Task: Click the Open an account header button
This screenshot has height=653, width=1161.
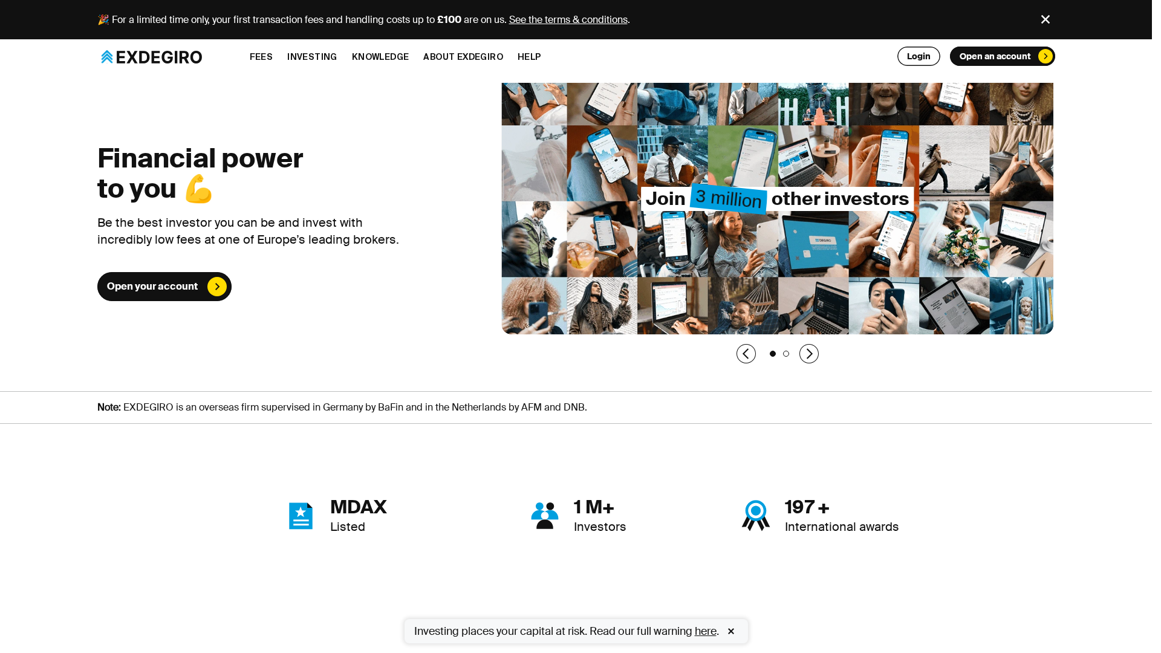Action: point(1002,56)
